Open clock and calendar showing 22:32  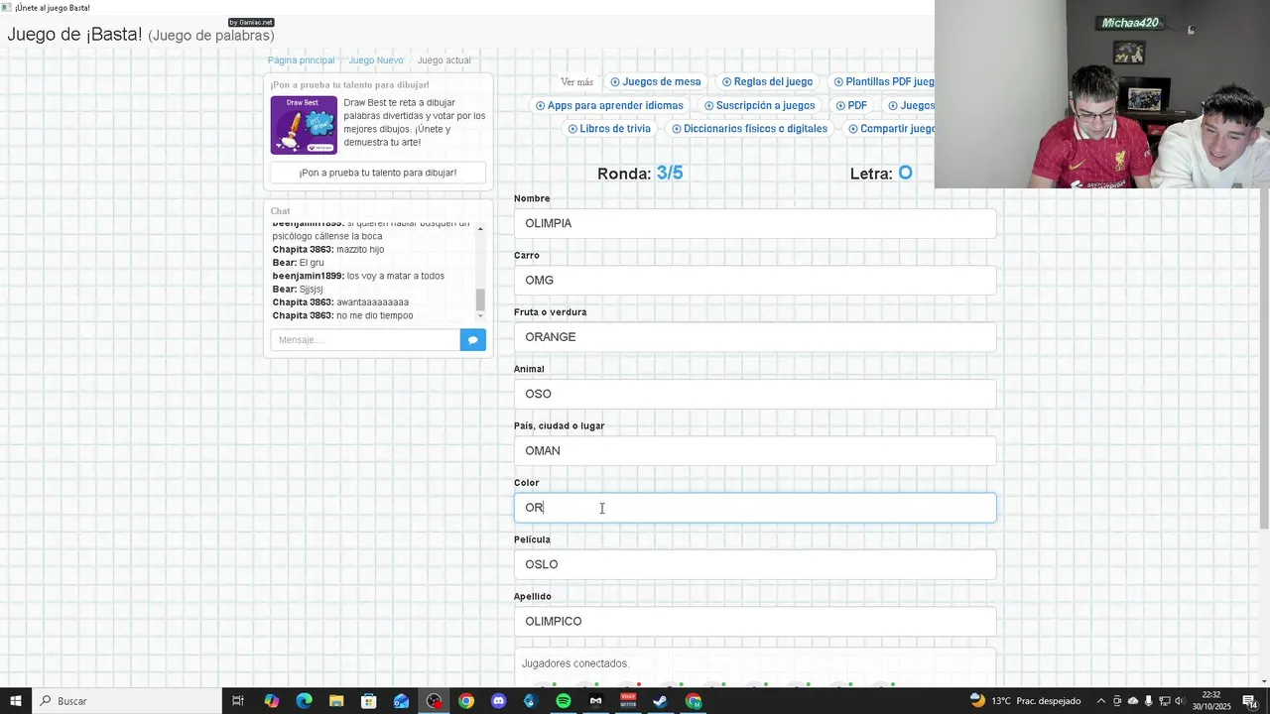[x=1212, y=701]
